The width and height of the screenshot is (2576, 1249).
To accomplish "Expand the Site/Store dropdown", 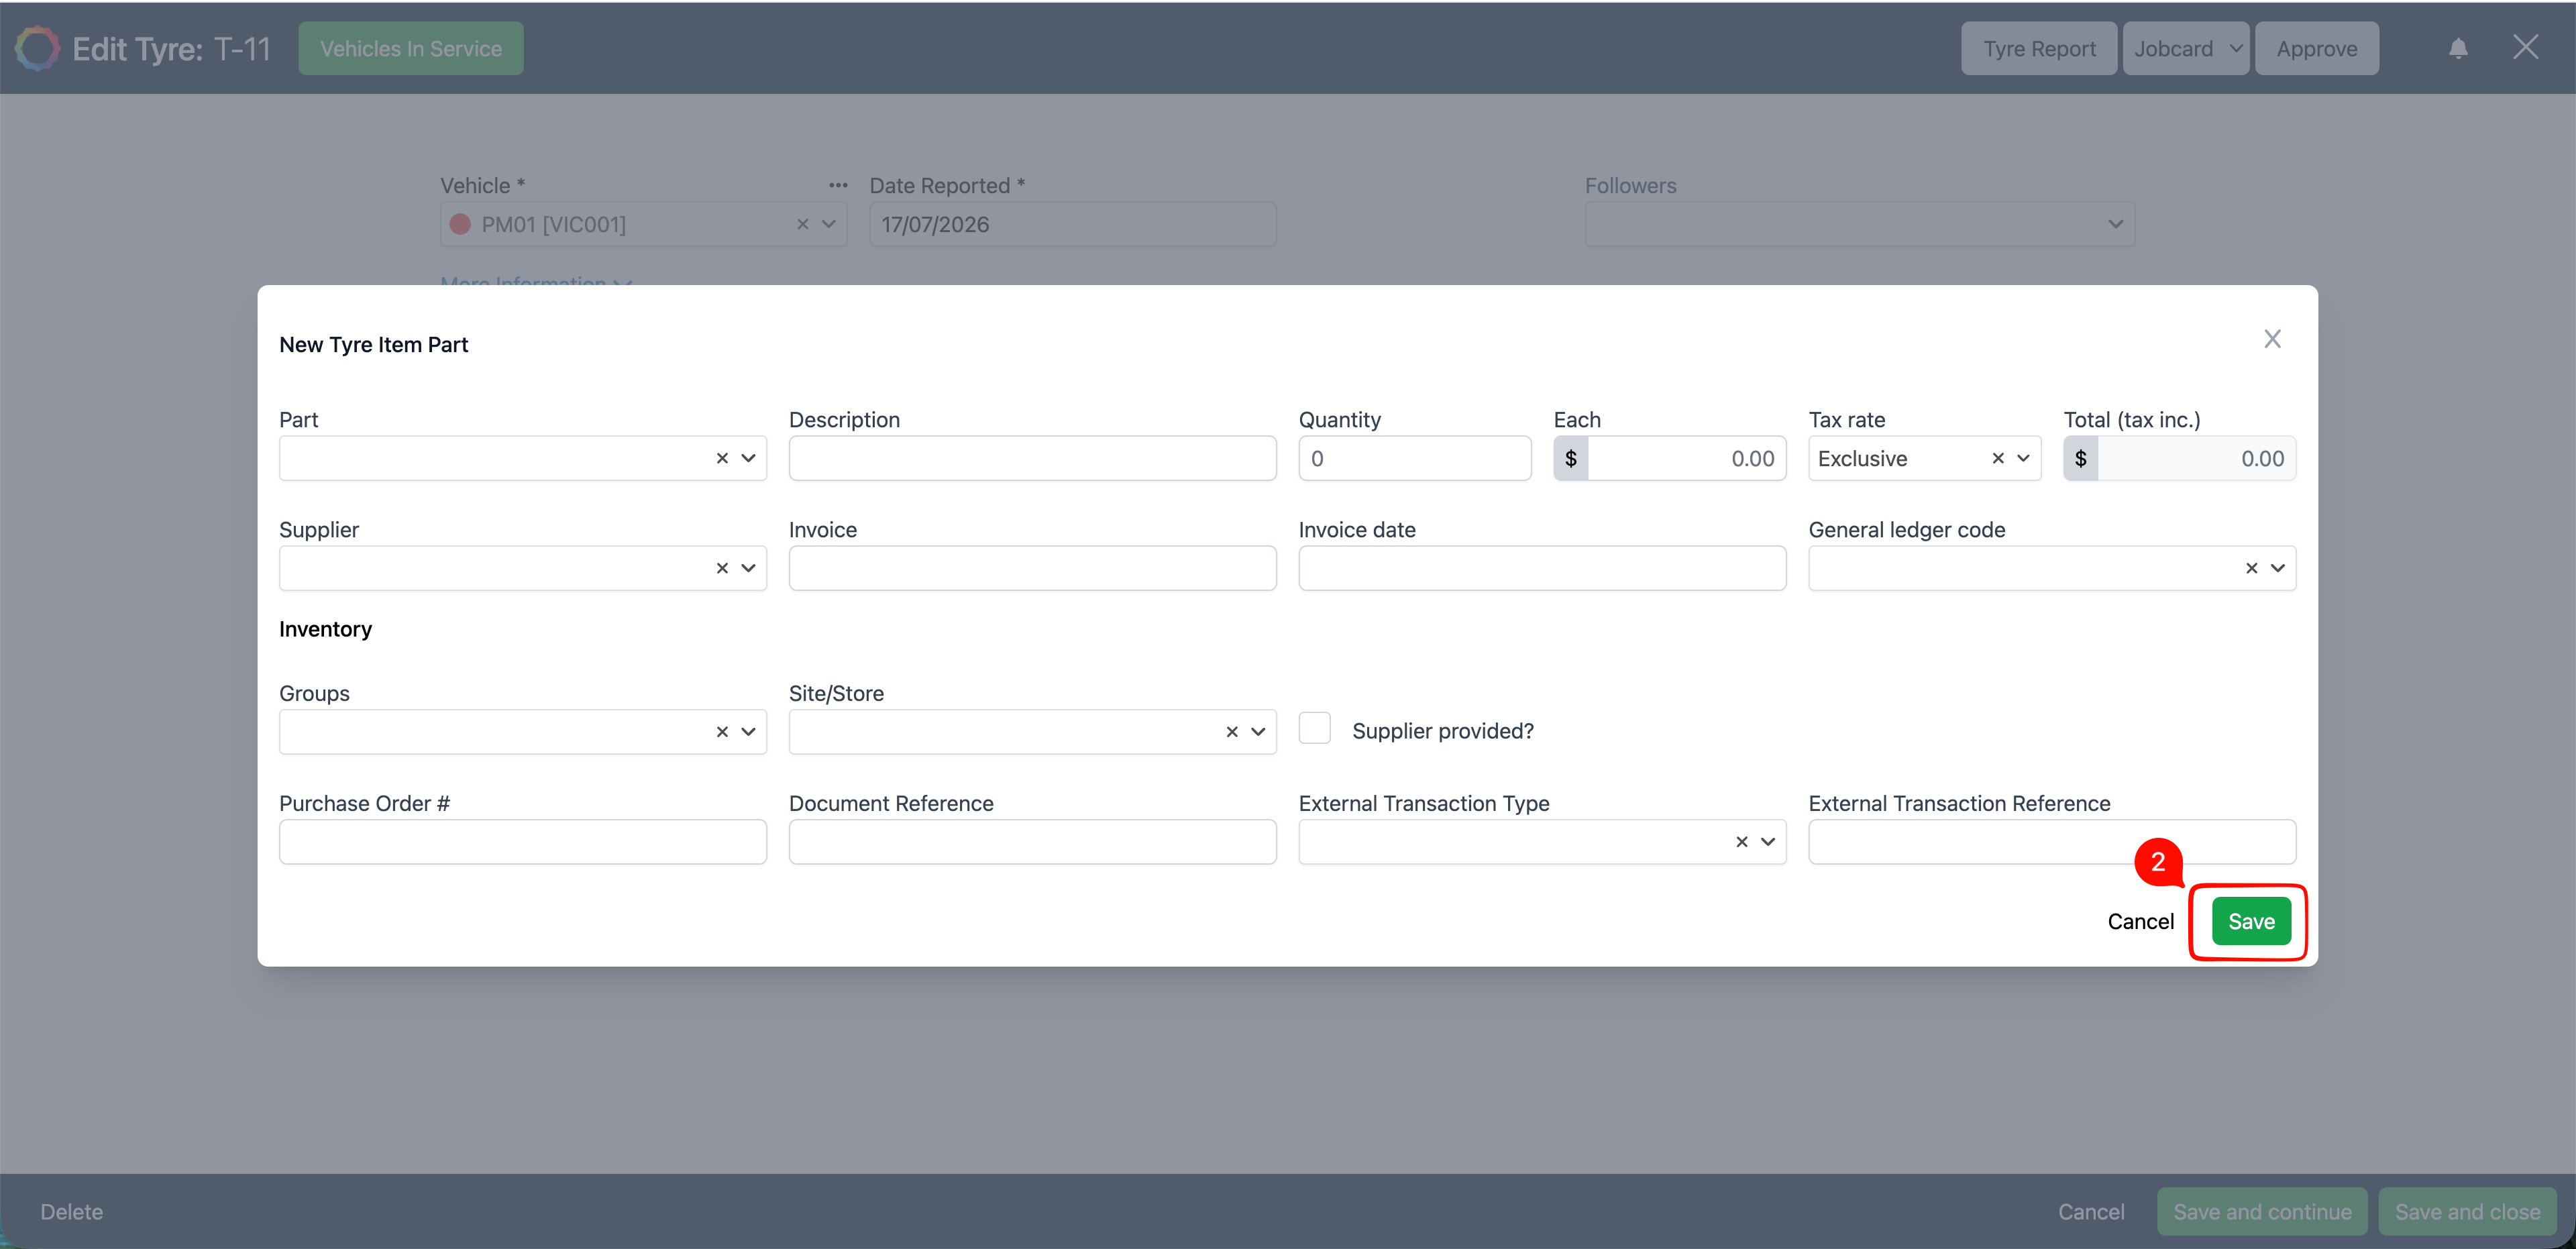I will point(1258,732).
